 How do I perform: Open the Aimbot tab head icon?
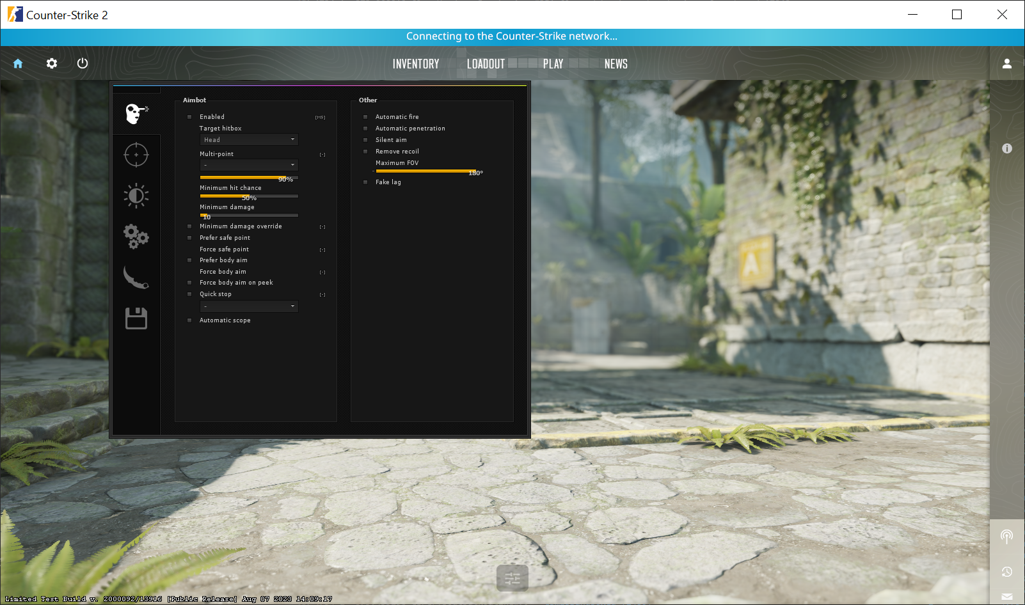[136, 114]
